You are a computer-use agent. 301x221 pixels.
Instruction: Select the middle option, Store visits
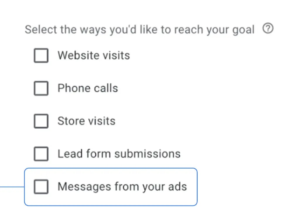[41, 121]
